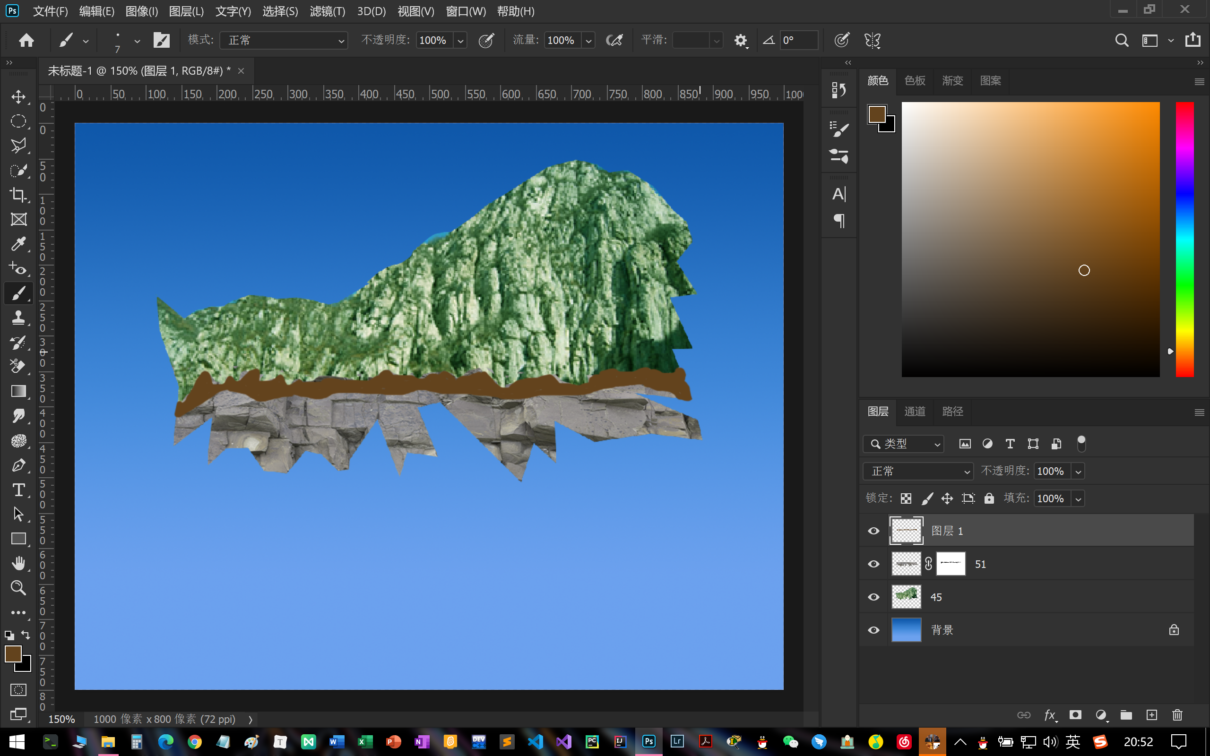1210x756 pixels.
Task: Open the 图层(L) menu
Action: (186, 11)
